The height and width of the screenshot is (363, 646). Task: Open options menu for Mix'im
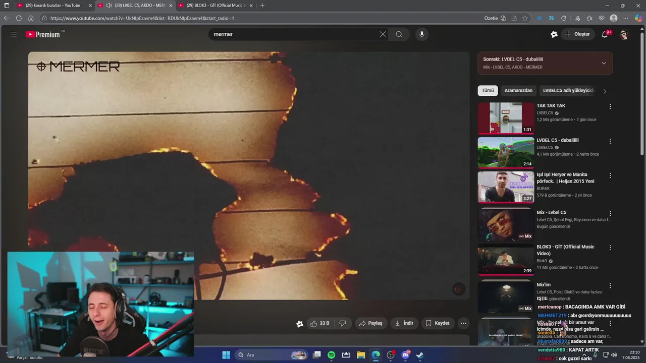click(x=610, y=286)
